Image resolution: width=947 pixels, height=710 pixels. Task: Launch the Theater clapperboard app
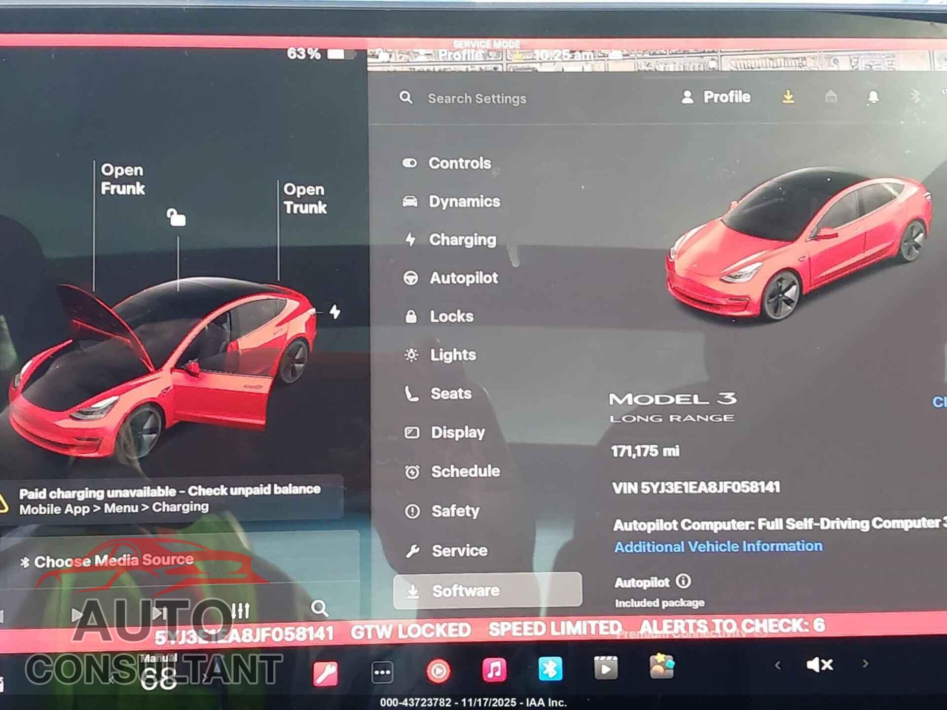606,668
